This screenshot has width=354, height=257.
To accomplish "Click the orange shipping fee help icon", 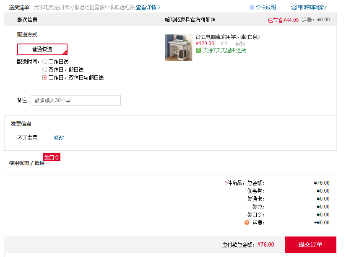I will 247,223.
